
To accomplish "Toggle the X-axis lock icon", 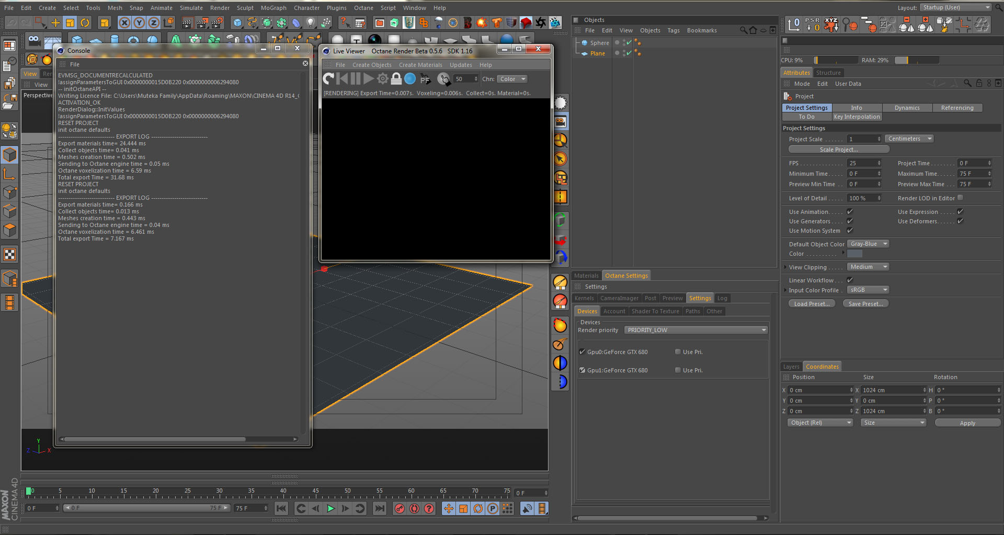I will 124,22.
